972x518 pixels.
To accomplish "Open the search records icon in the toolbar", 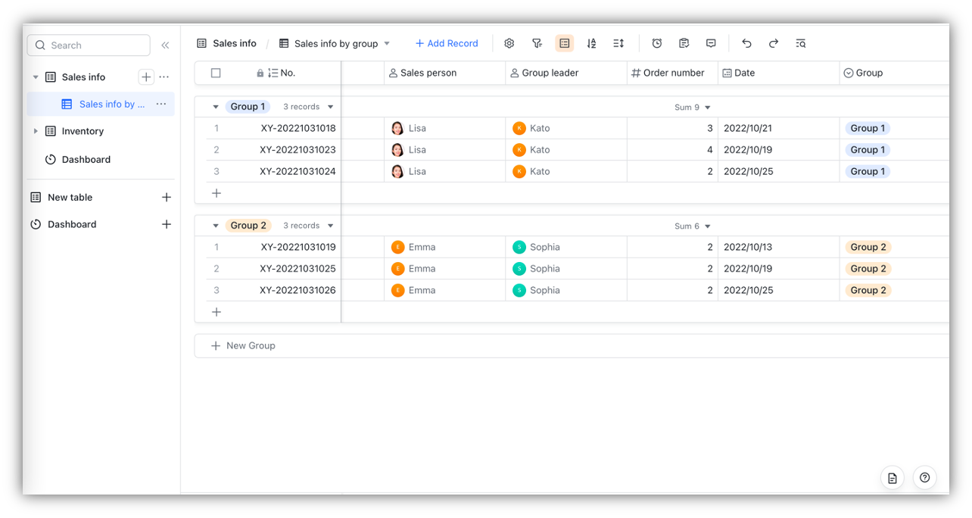I will 800,43.
